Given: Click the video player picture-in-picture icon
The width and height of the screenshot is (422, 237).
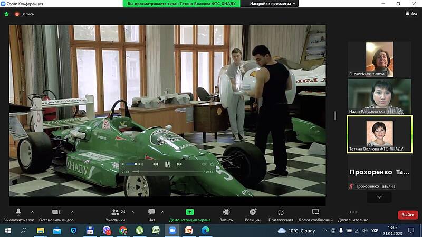Looking at the screenshot, I should tap(204, 164).
